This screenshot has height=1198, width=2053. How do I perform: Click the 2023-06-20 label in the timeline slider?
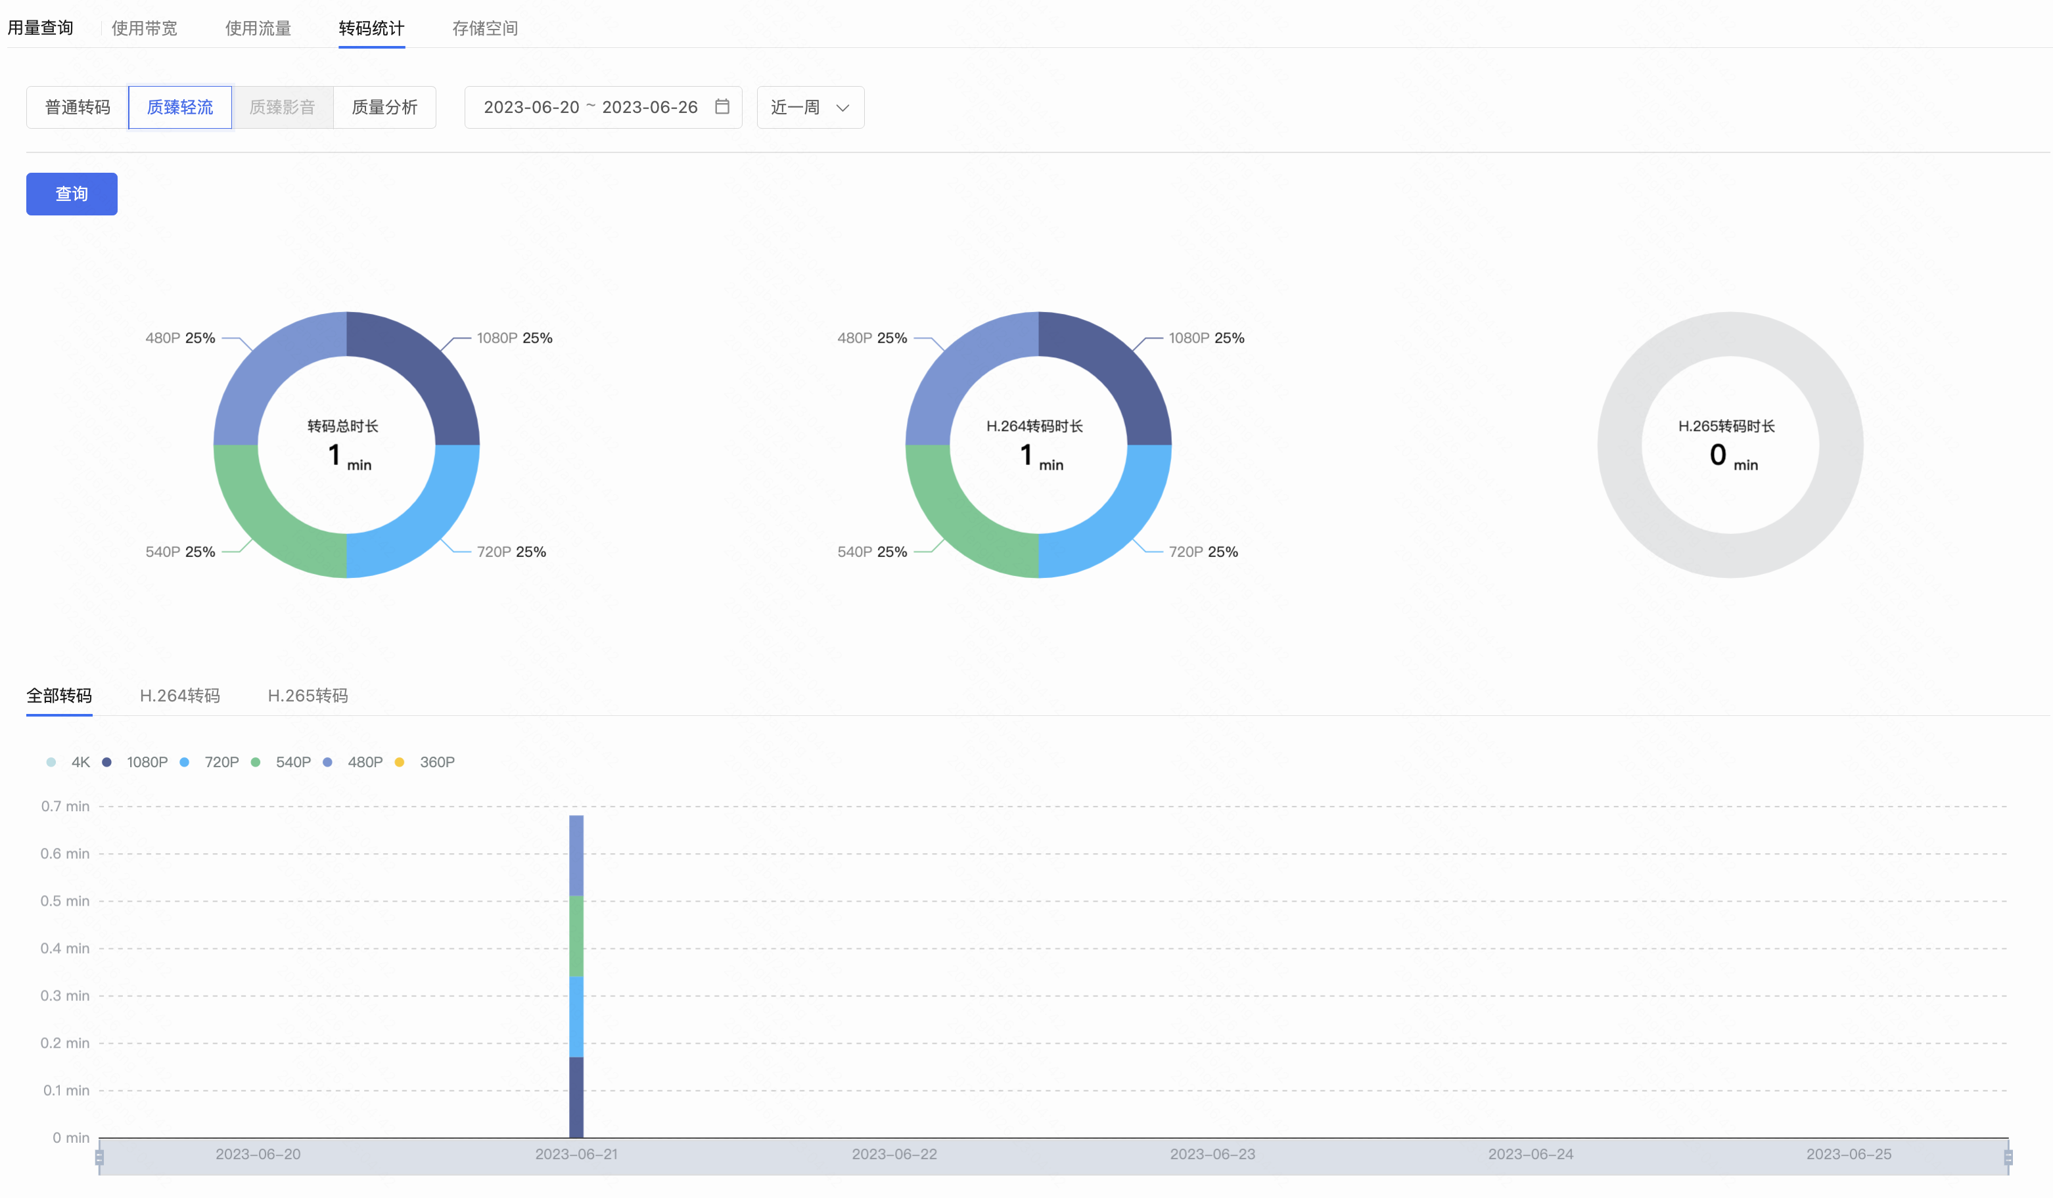258,1155
